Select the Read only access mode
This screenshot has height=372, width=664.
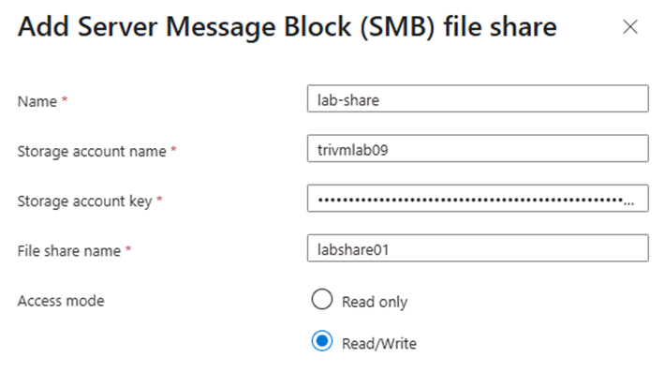coord(322,300)
